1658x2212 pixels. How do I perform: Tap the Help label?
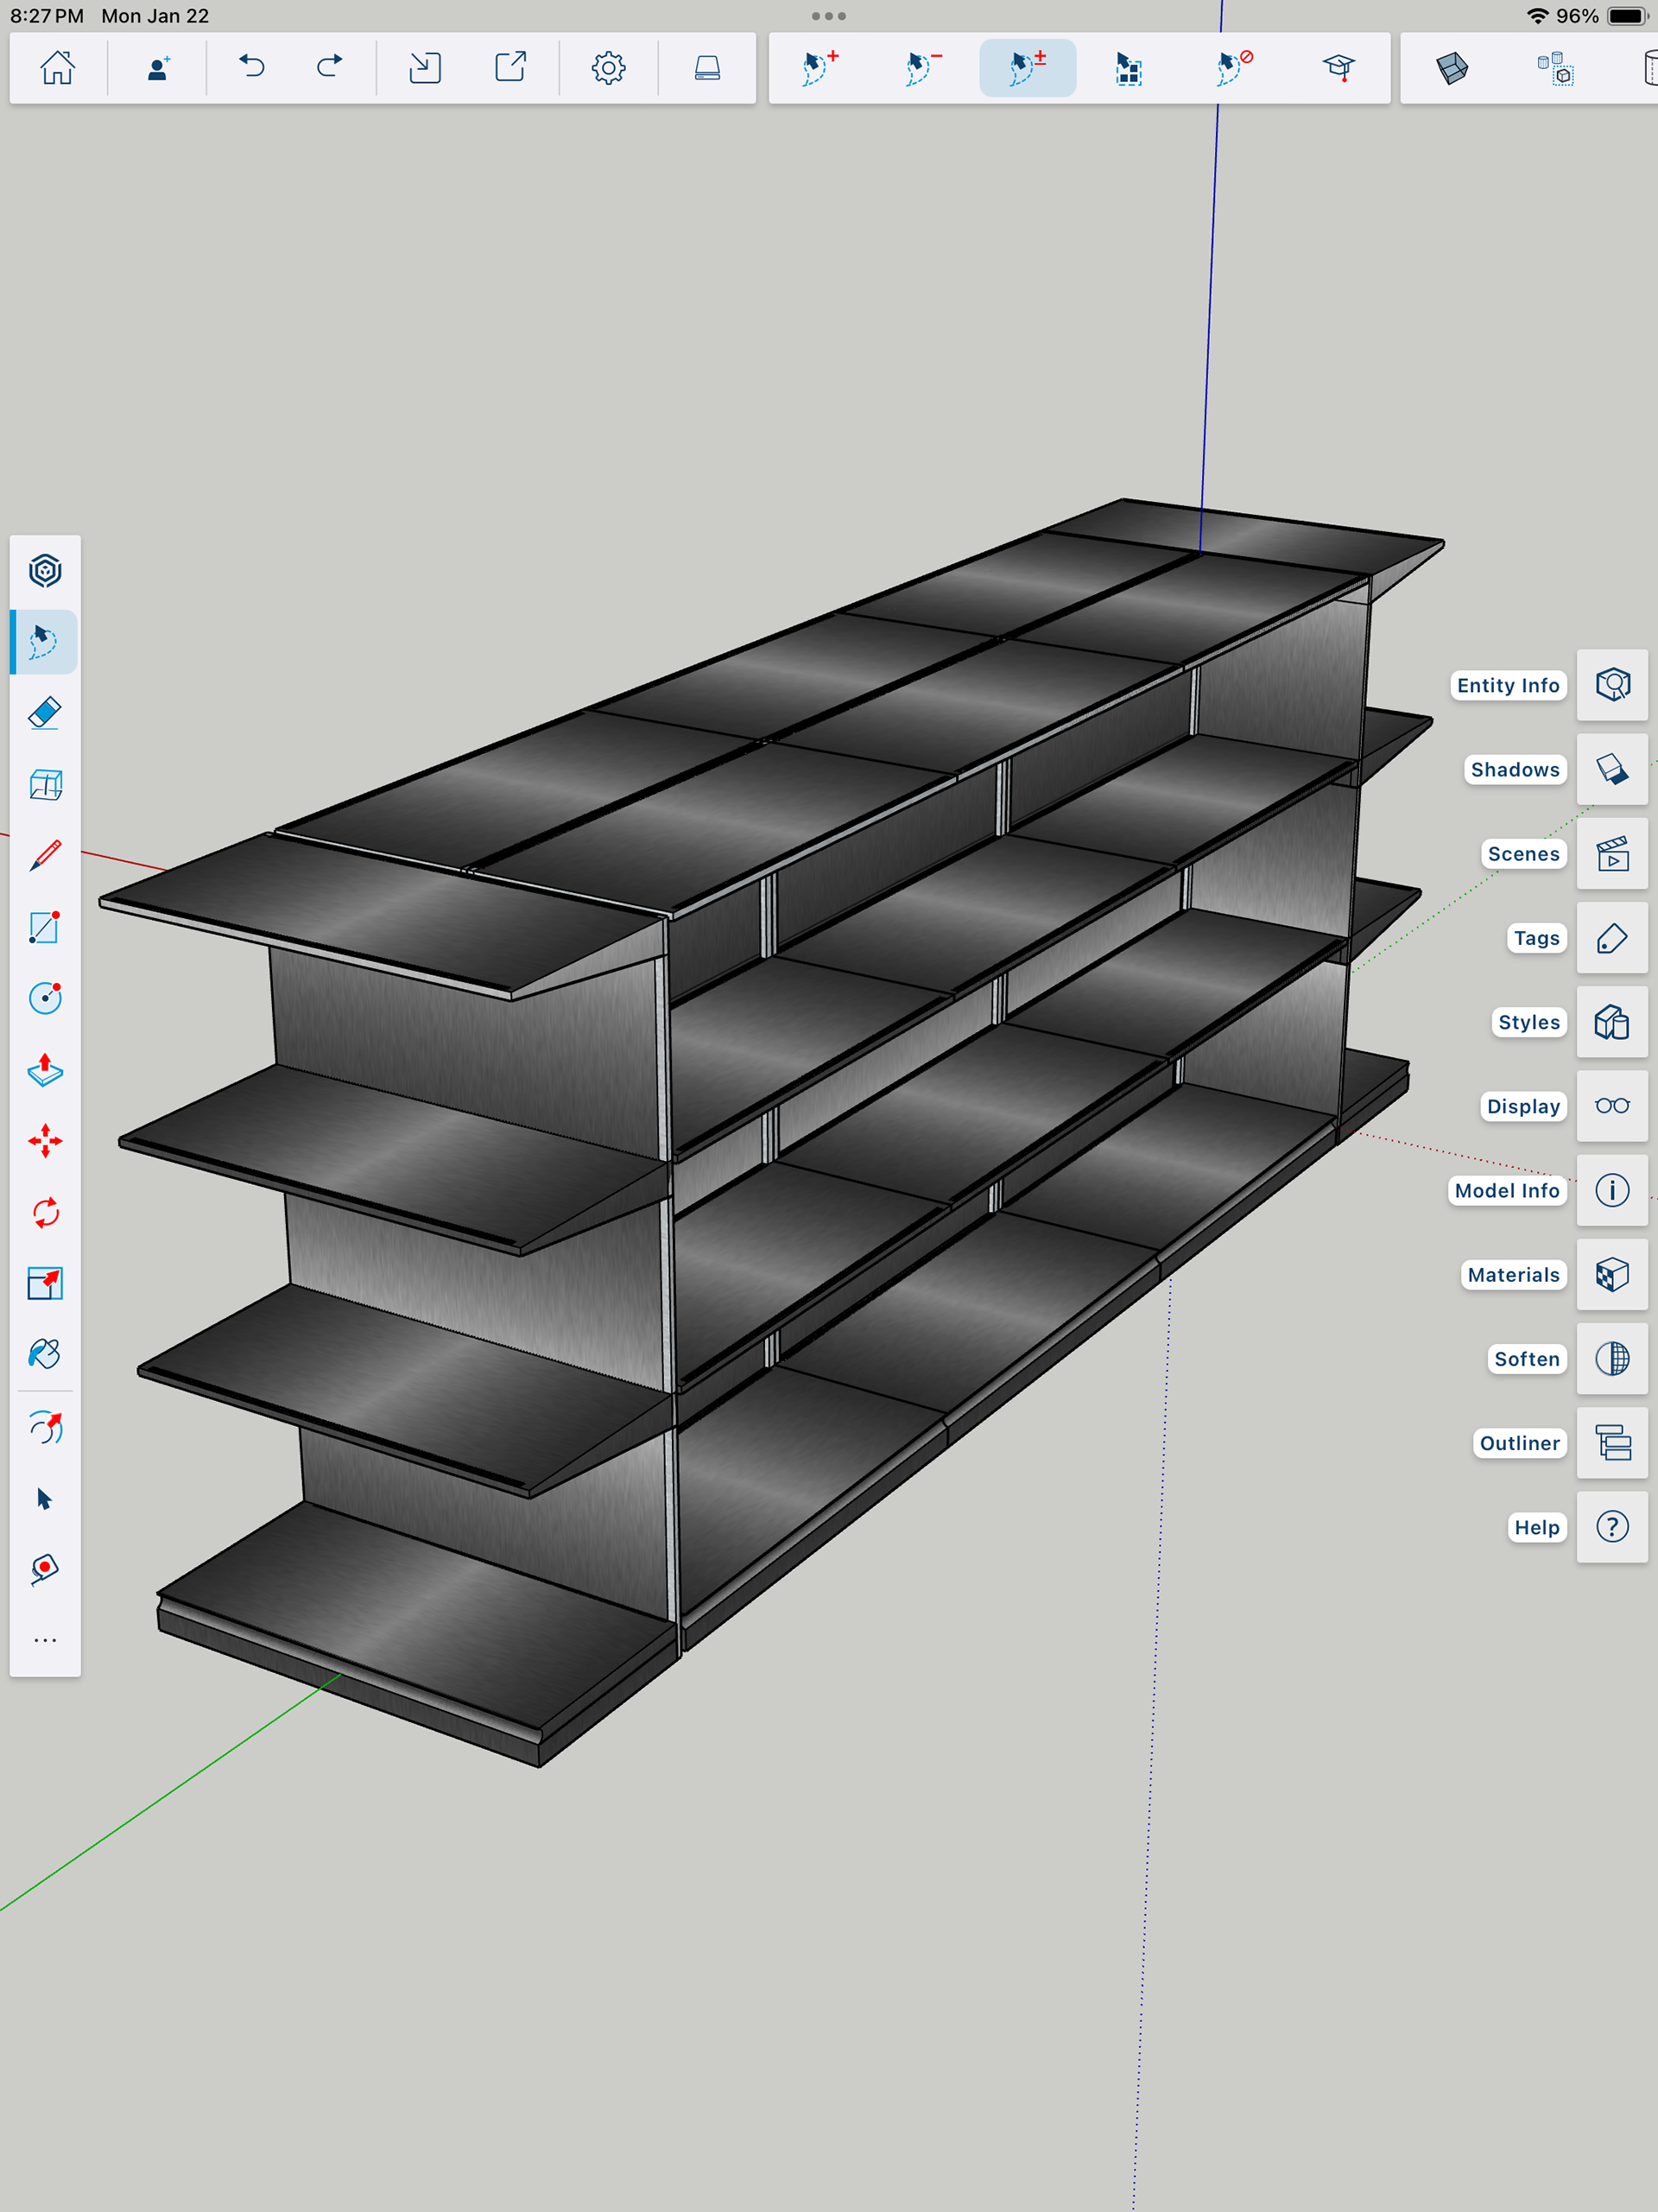click(1535, 1527)
